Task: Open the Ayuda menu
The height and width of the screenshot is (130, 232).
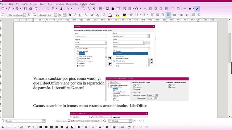Action: click(x=92, y=4)
